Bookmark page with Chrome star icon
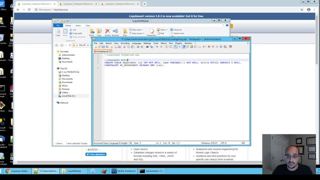The height and width of the screenshot is (180, 320). 301,9
